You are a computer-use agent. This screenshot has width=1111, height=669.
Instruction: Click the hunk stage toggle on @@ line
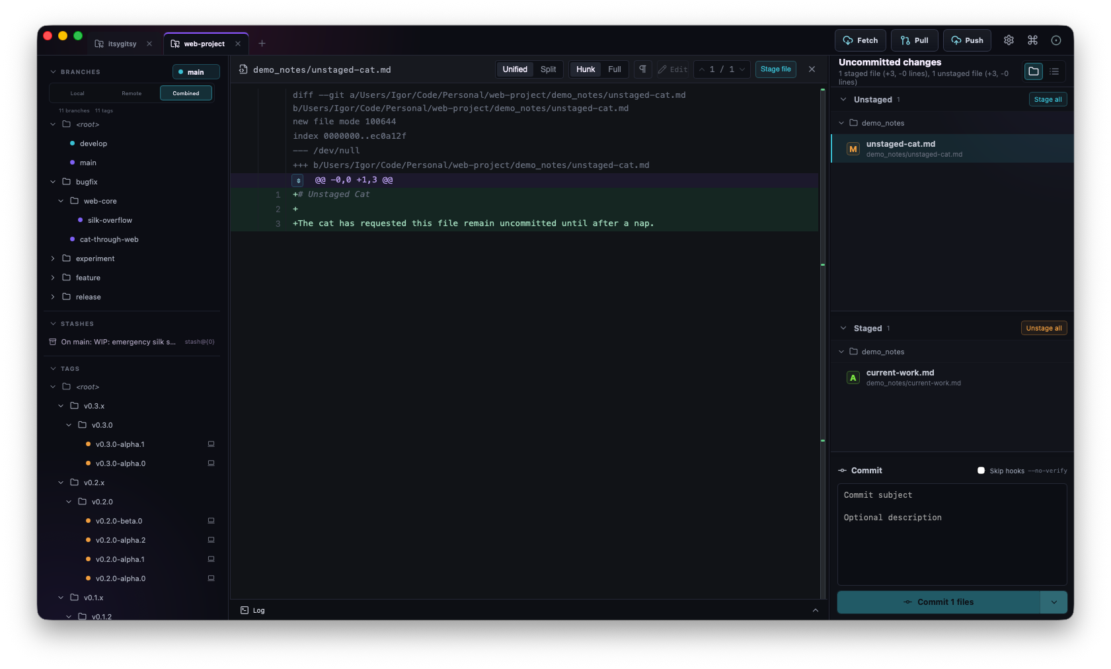[298, 180]
